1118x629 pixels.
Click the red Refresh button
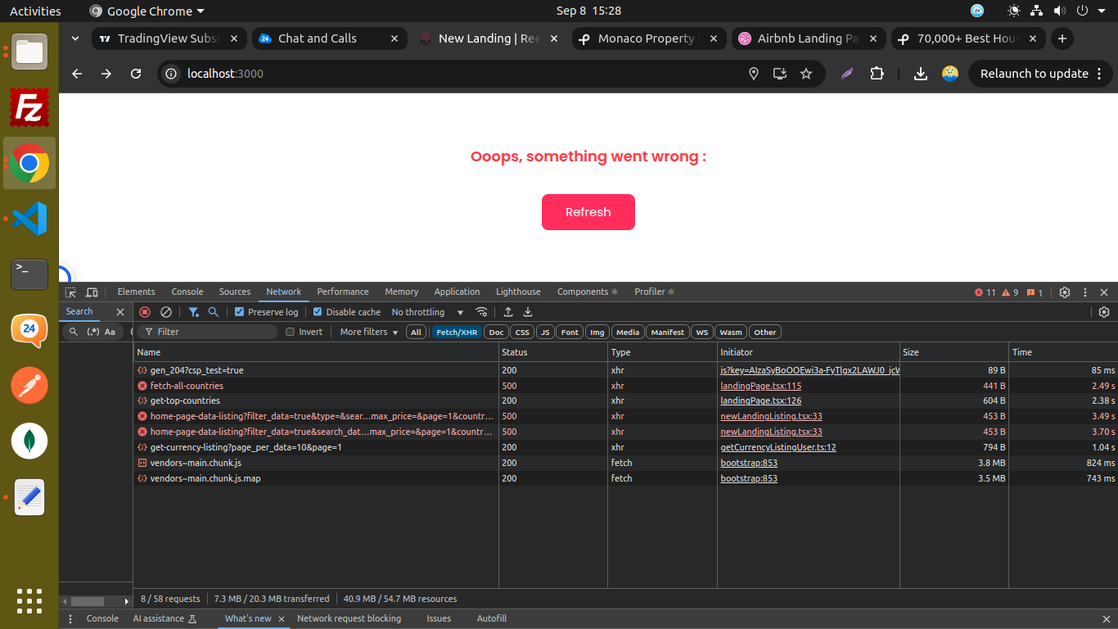pyautogui.click(x=588, y=212)
